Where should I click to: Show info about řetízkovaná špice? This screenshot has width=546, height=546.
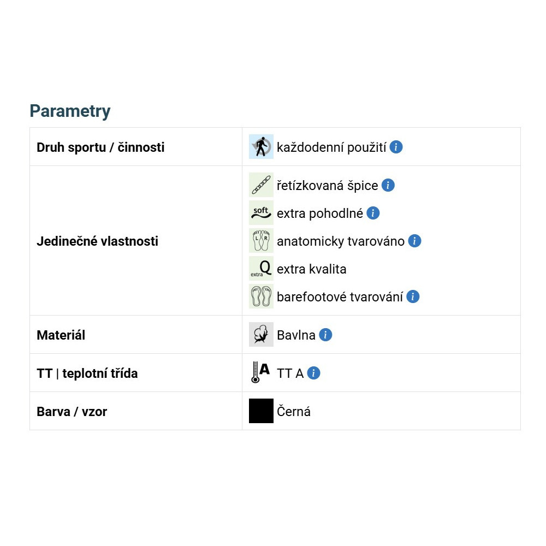pos(388,185)
